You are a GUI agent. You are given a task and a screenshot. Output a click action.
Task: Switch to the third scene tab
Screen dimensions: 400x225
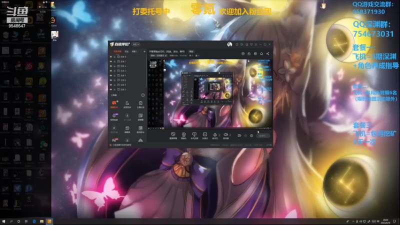134,51
